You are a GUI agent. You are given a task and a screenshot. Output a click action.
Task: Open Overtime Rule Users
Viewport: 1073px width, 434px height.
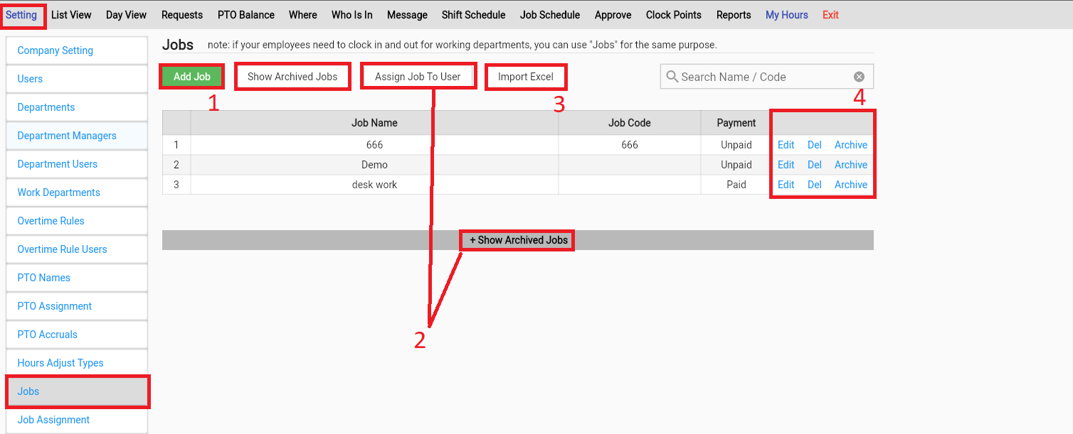[77, 249]
